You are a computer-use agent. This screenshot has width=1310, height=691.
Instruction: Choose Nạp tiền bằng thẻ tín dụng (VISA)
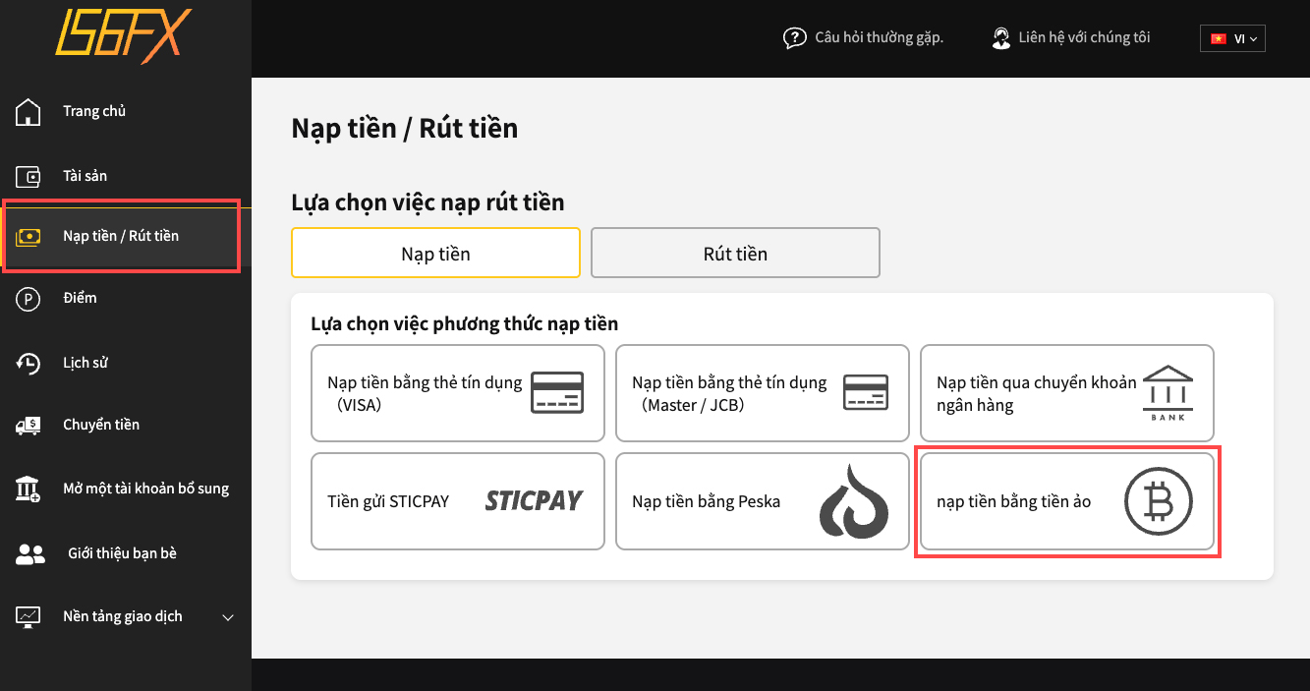(458, 393)
